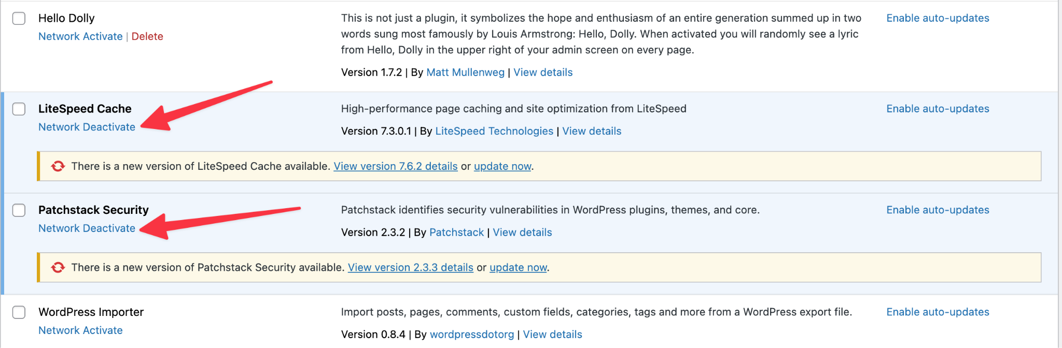The height and width of the screenshot is (348, 1062).
Task: View details for Hello Dolly
Action: [x=543, y=72]
